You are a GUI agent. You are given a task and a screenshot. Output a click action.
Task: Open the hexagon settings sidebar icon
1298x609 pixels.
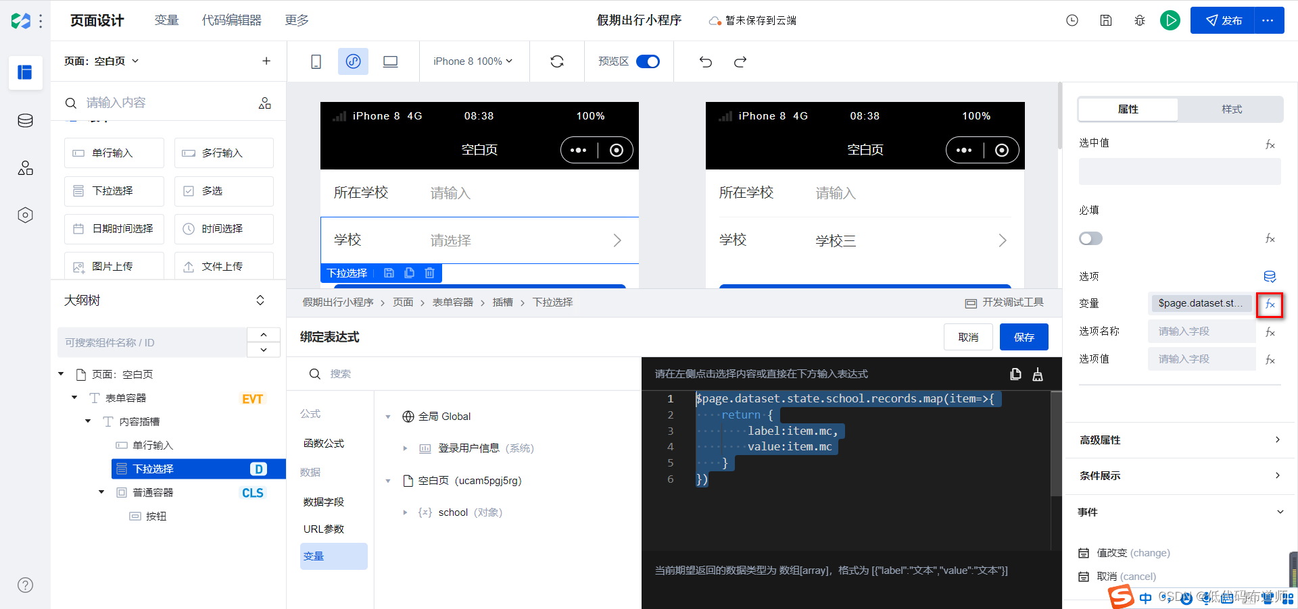(25, 215)
